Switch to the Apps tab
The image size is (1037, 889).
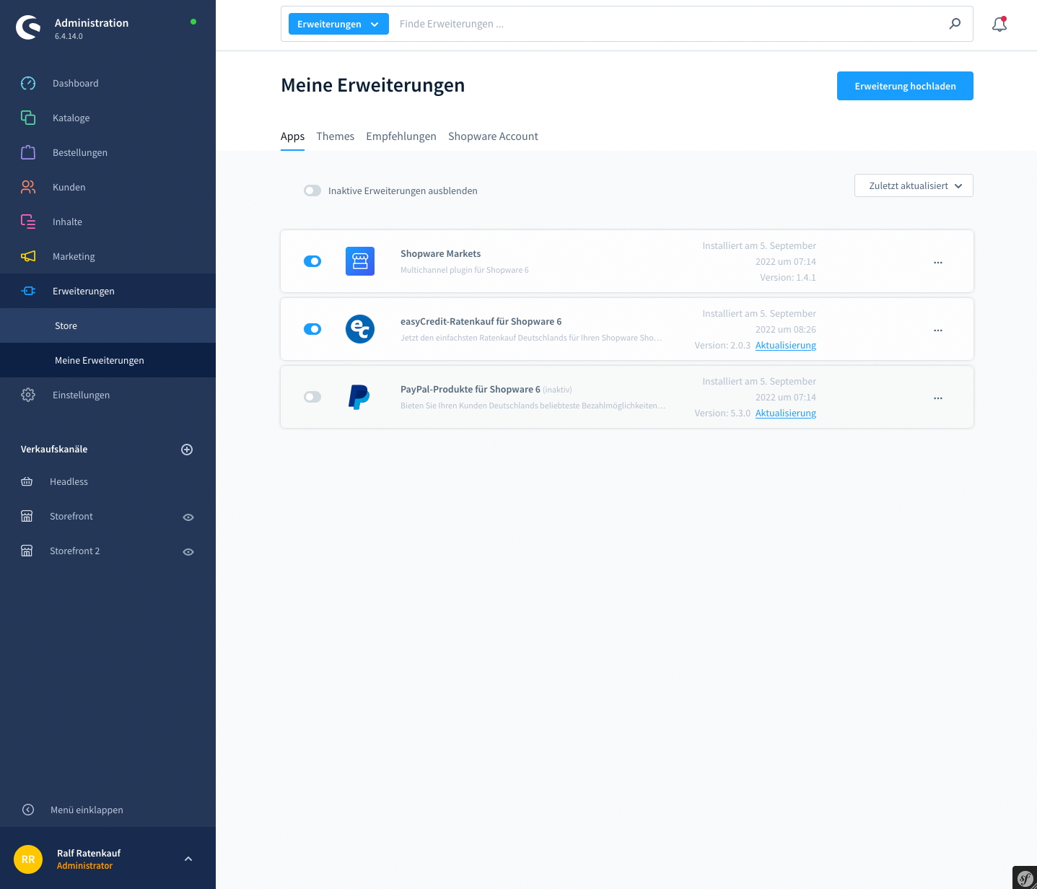[292, 136]
